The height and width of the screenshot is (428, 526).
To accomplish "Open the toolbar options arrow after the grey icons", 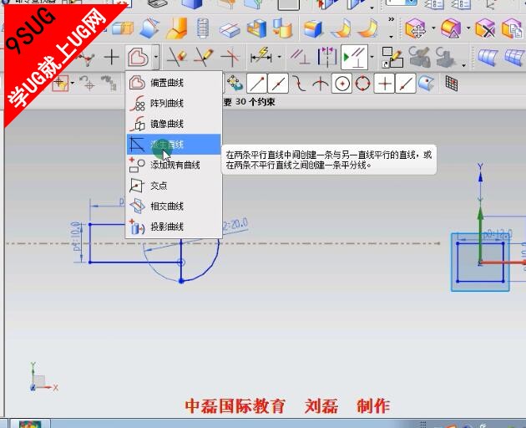I will click(463, 65).
